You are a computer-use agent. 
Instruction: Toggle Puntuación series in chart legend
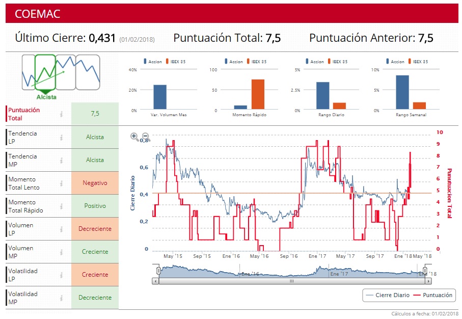pos(433,295)
